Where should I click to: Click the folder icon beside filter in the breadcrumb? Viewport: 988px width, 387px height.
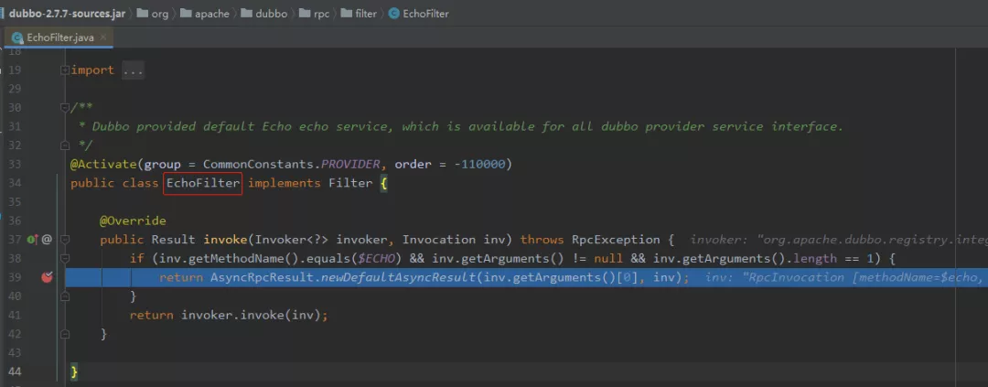(347, 13)
